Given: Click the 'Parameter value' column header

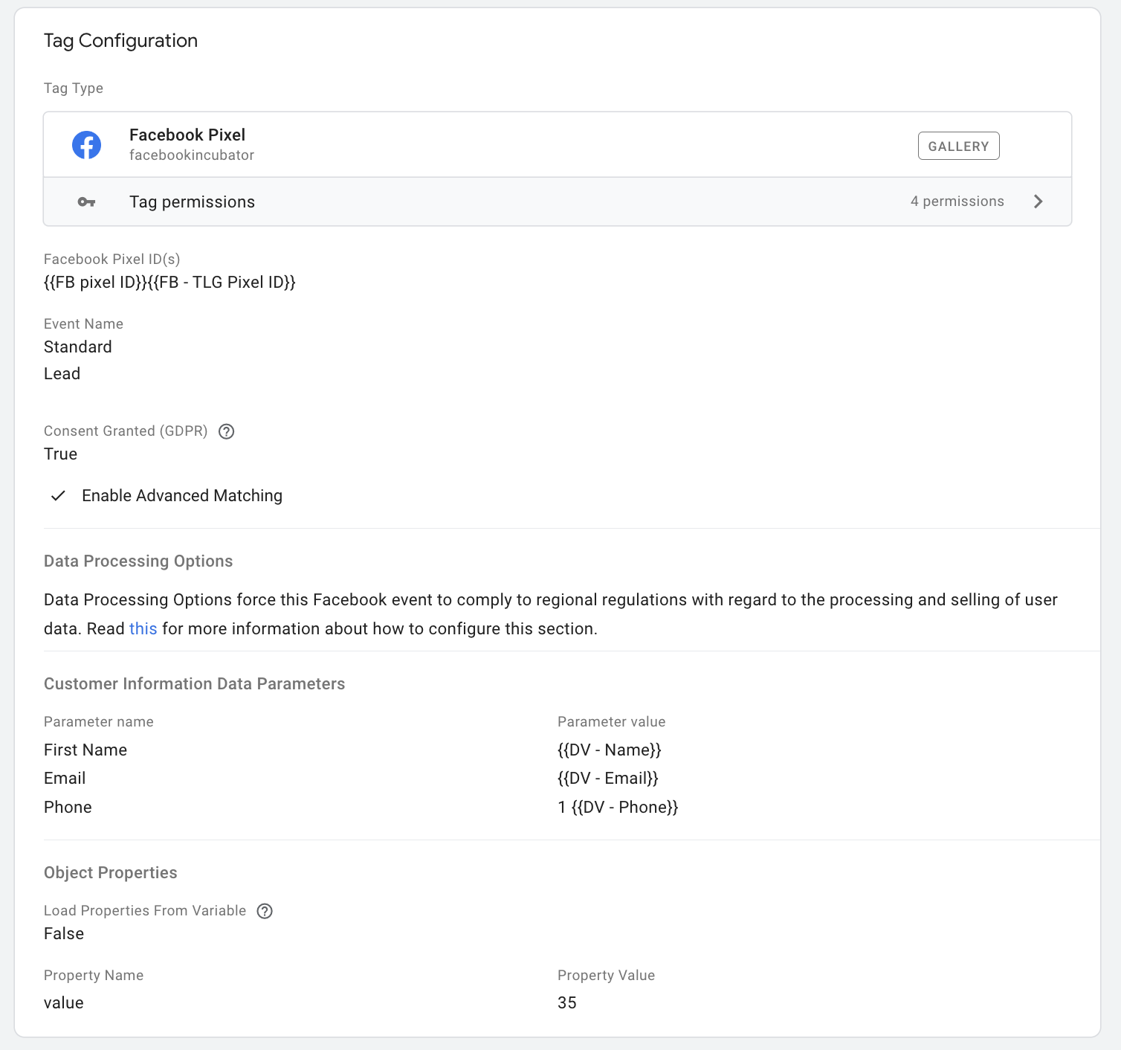Looking at the screenshot, I should point(611,722).
